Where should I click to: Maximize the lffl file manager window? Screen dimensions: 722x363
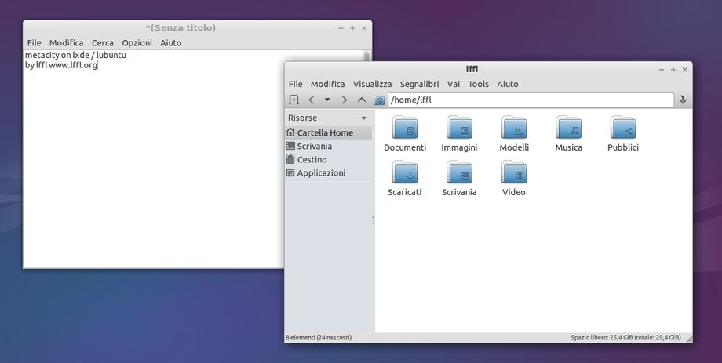(x=673, y=70)
